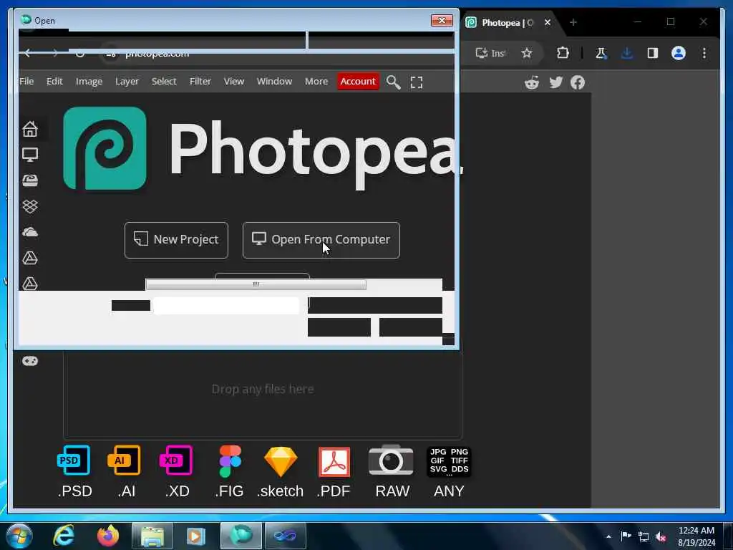Image resolution: width=733 pixels, height=550 pixels.
Task: Click the gamepad icon in sidebar
Action: click(x=30, y=361)
